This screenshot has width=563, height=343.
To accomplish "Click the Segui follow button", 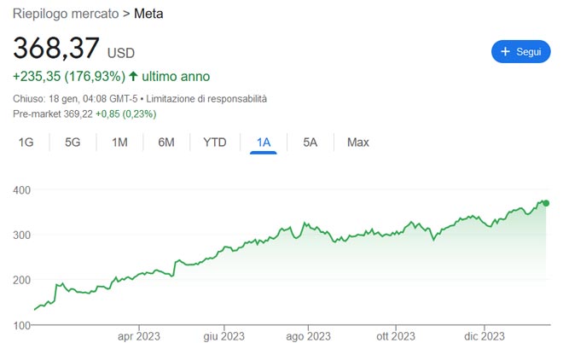I will [x=520, y=52].
